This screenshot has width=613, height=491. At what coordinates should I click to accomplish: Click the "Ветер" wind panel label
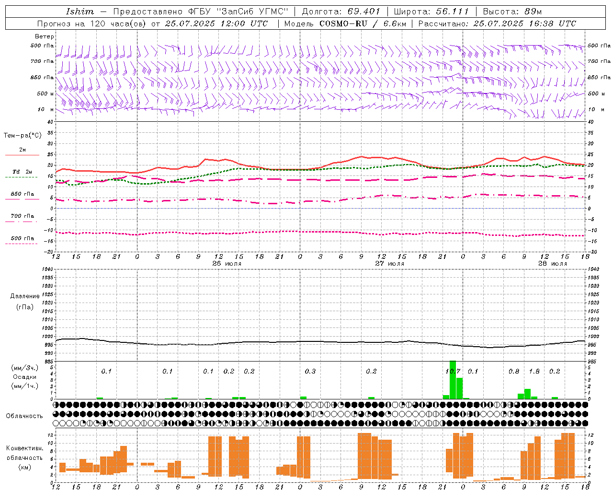click(x=45, y=36)
